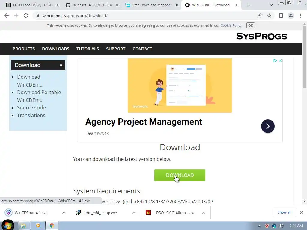Open the network tray icon
The height and width of the screenshot is (230, 307).
click(x=274, y=226)
